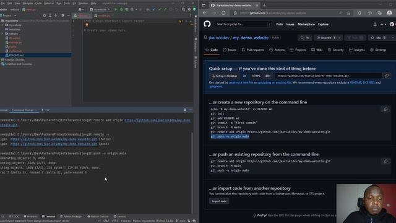Expand the mywebsite subfolder in tree
The width and height of the screenshot is (396, 223).
click(x=2, y=25)
